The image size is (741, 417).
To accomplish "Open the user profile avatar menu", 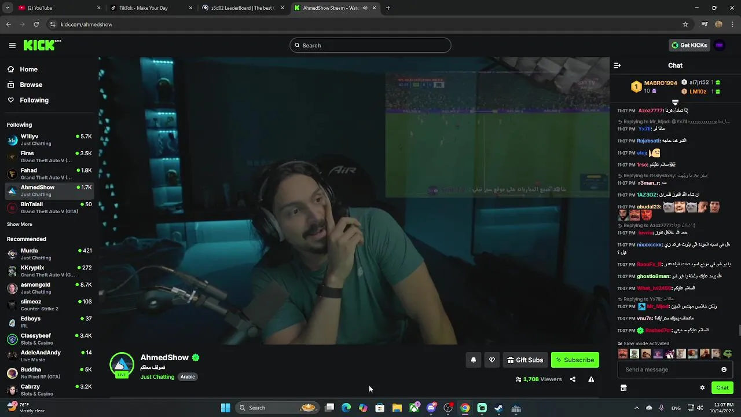I will [x=720, y=45].
